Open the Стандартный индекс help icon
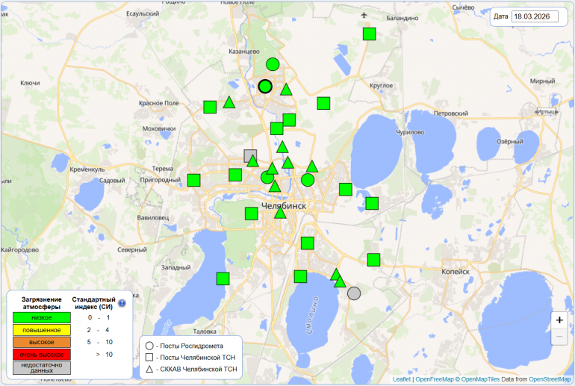The height and width of the screenshot is (386, 575). pos(122,303)
